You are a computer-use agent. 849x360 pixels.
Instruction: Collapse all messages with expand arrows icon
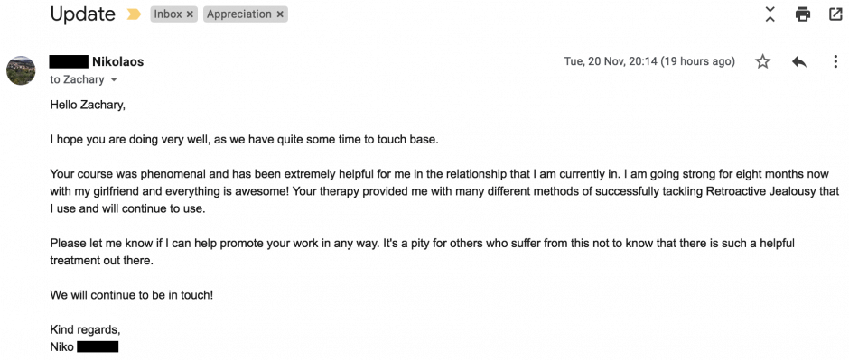(770, 14)
